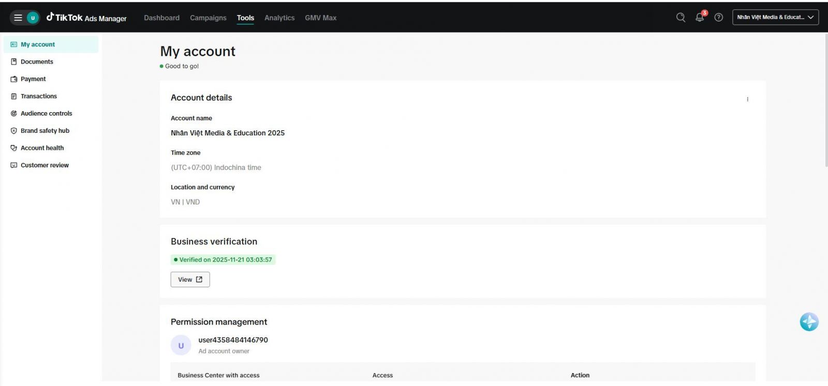Open the search magnifier icon
This screenshot has height=386, width=828.
681,18
